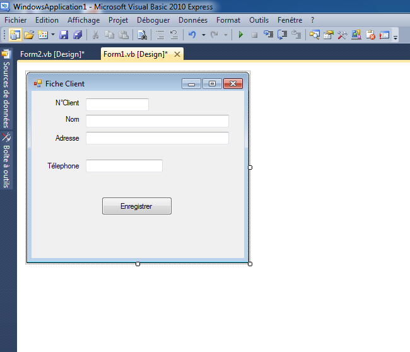
Task: Expand the Boîte à outils side panel
Action: point(6,160)
